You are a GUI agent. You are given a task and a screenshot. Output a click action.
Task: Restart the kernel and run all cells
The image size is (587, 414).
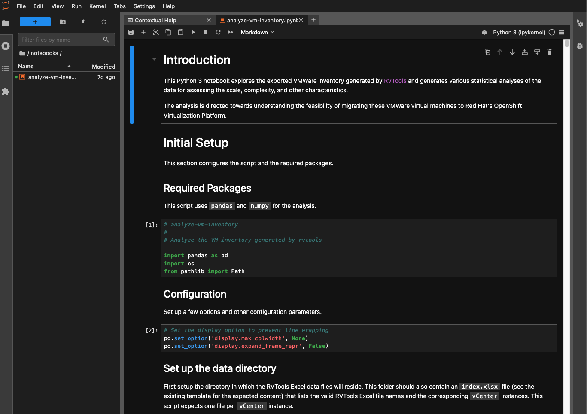coord(230,32)
